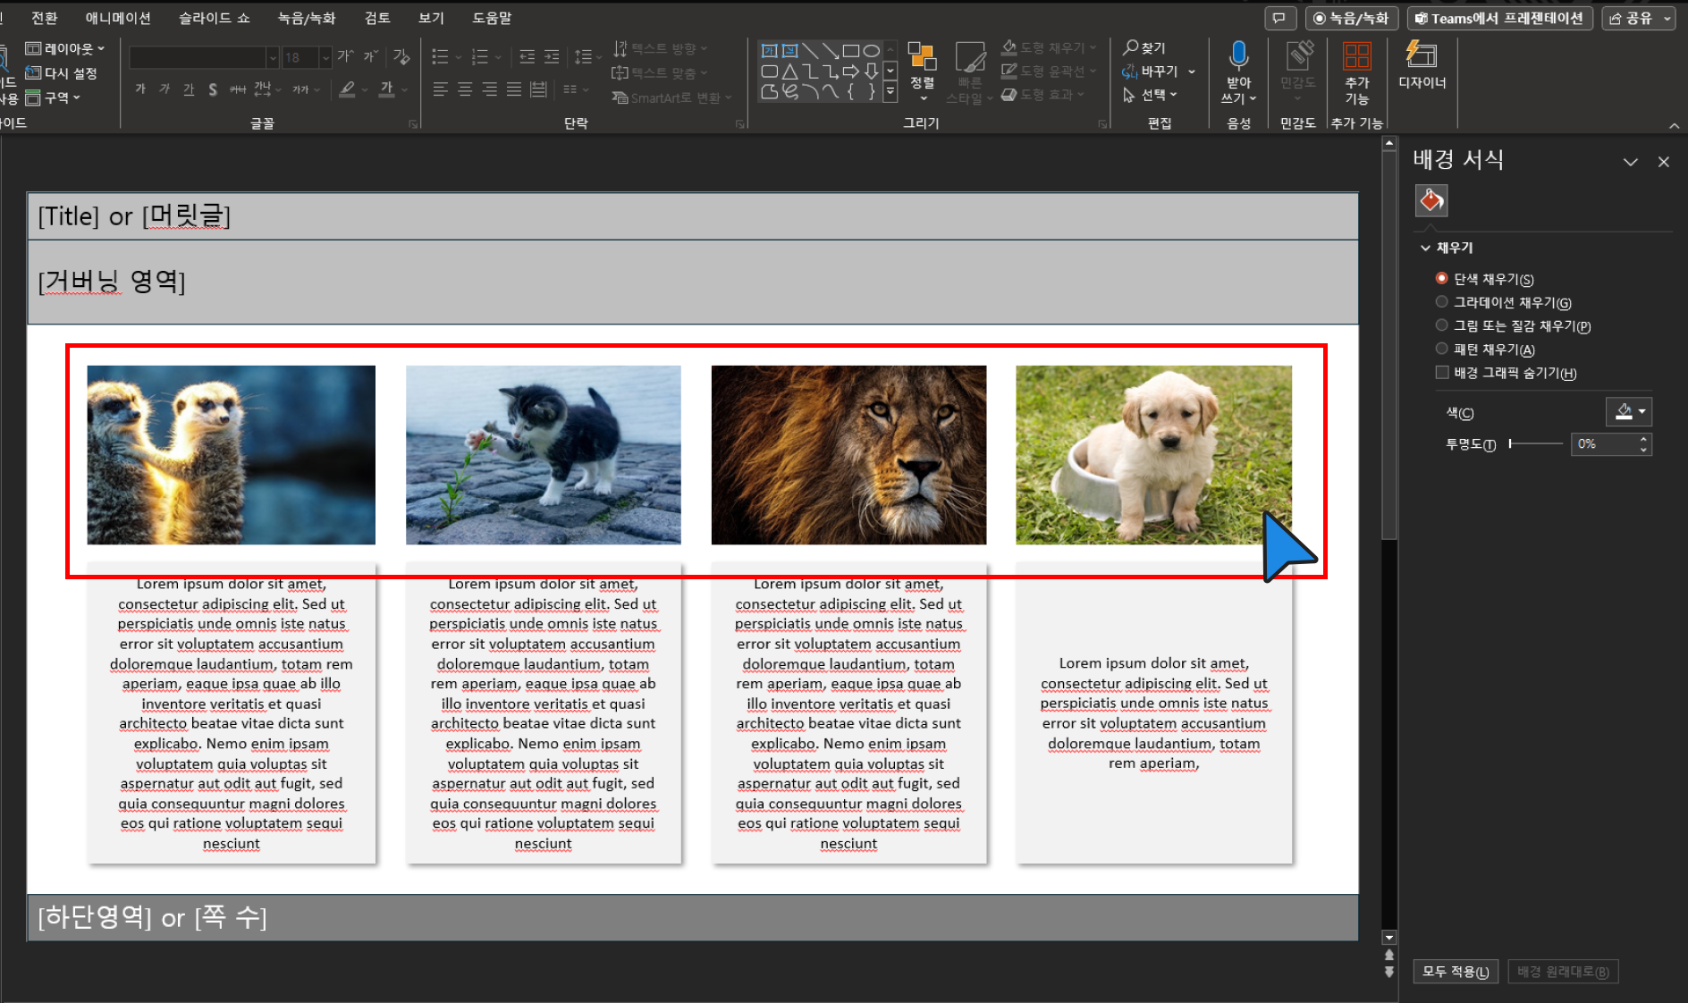Open the Layout (레이아웃) dropdown
The height and width of the screenshot is (1003, 1688).
(65, 48)
